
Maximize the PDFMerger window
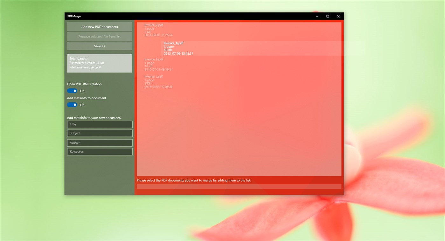click(328, 16)
